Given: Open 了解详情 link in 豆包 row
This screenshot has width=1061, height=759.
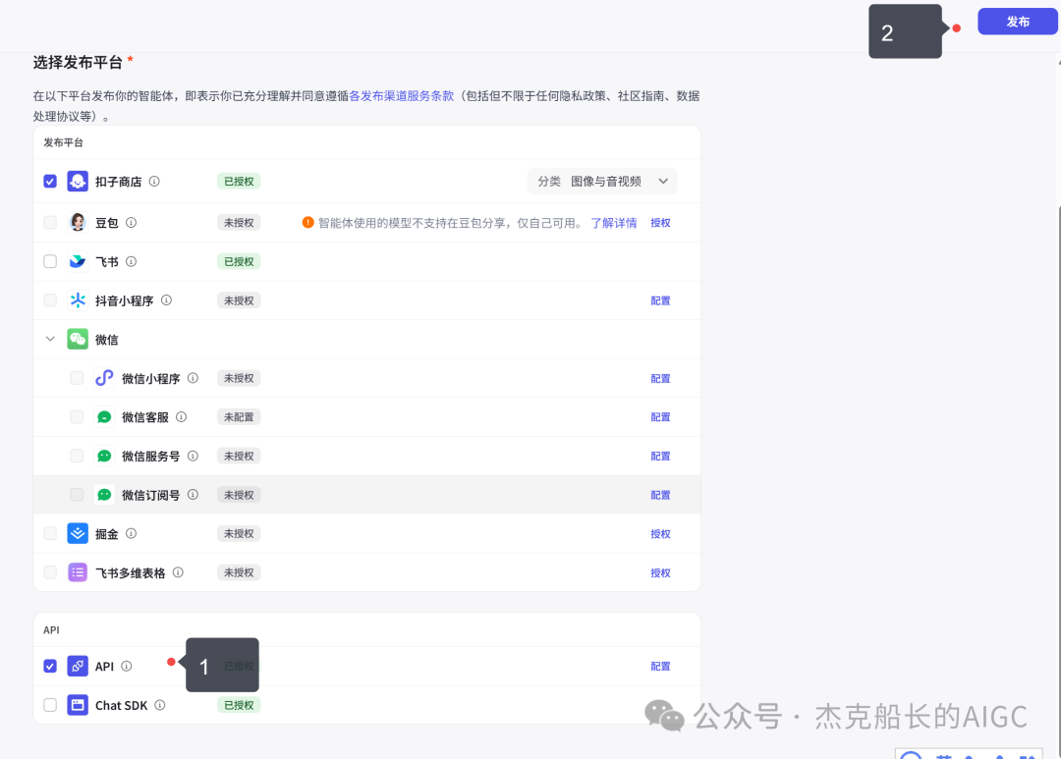Looking at the screenshot, I should point(614,223).
